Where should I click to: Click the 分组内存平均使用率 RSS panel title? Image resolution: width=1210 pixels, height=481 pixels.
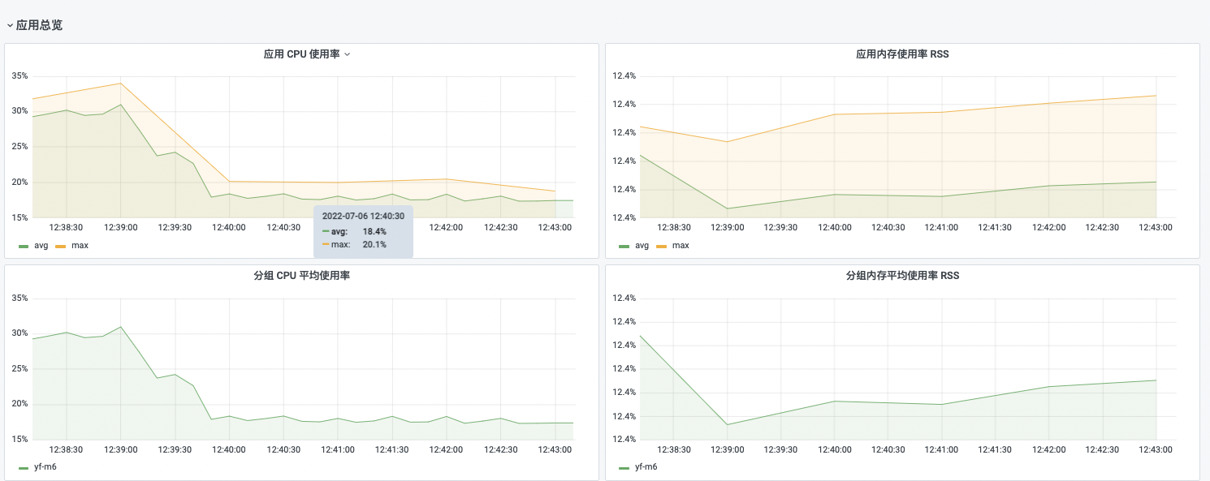click(902, 276)
